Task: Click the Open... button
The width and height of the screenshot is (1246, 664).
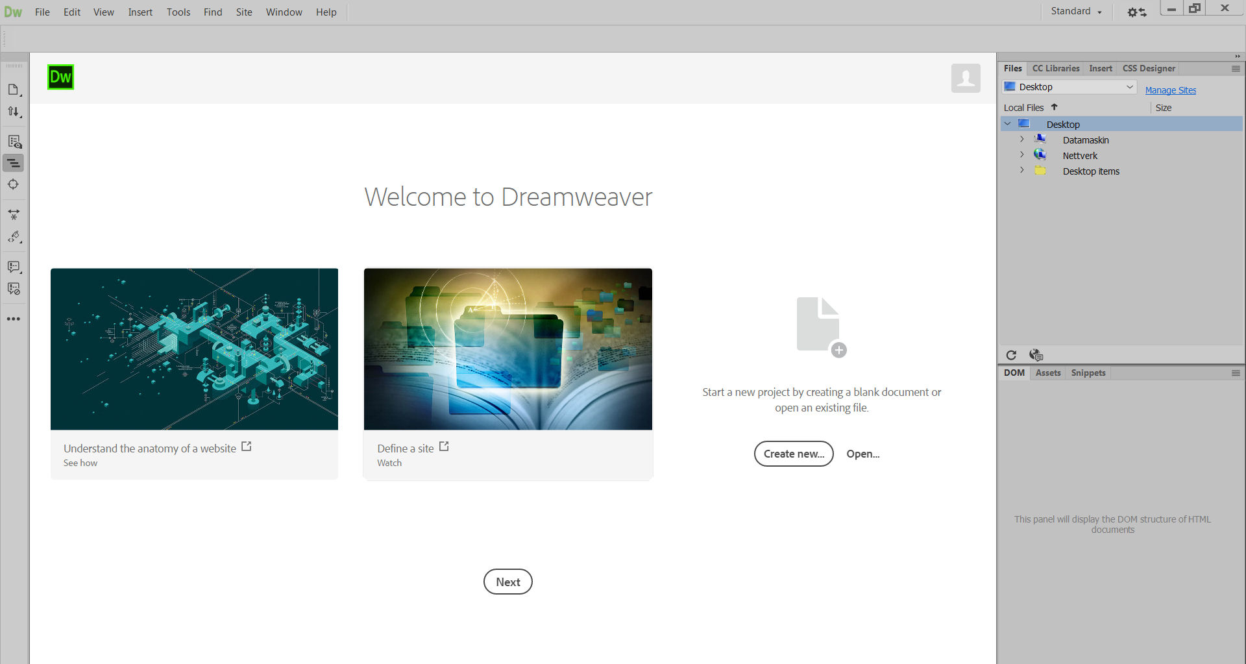Action: [863, 454]
